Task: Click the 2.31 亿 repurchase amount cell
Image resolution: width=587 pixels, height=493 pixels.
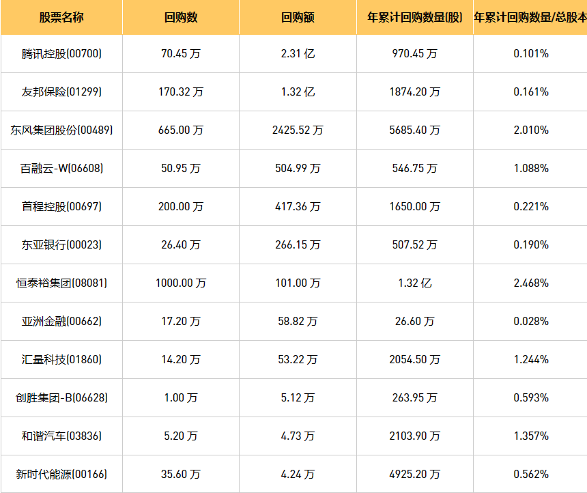Action: point(298,54)
